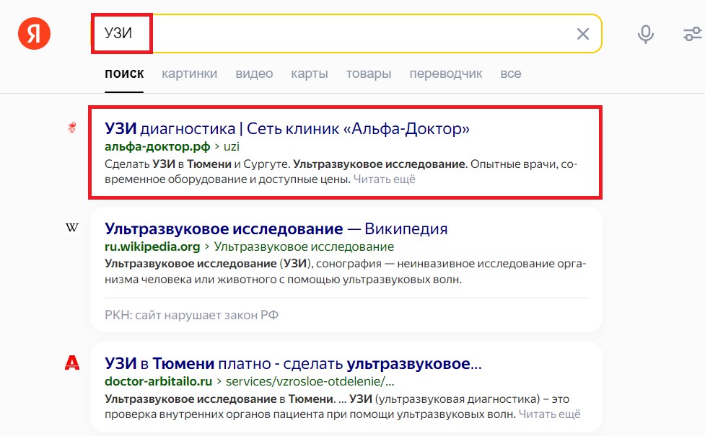
Task: Switch to the картинки tab
Action: click(x=189, y=74)
